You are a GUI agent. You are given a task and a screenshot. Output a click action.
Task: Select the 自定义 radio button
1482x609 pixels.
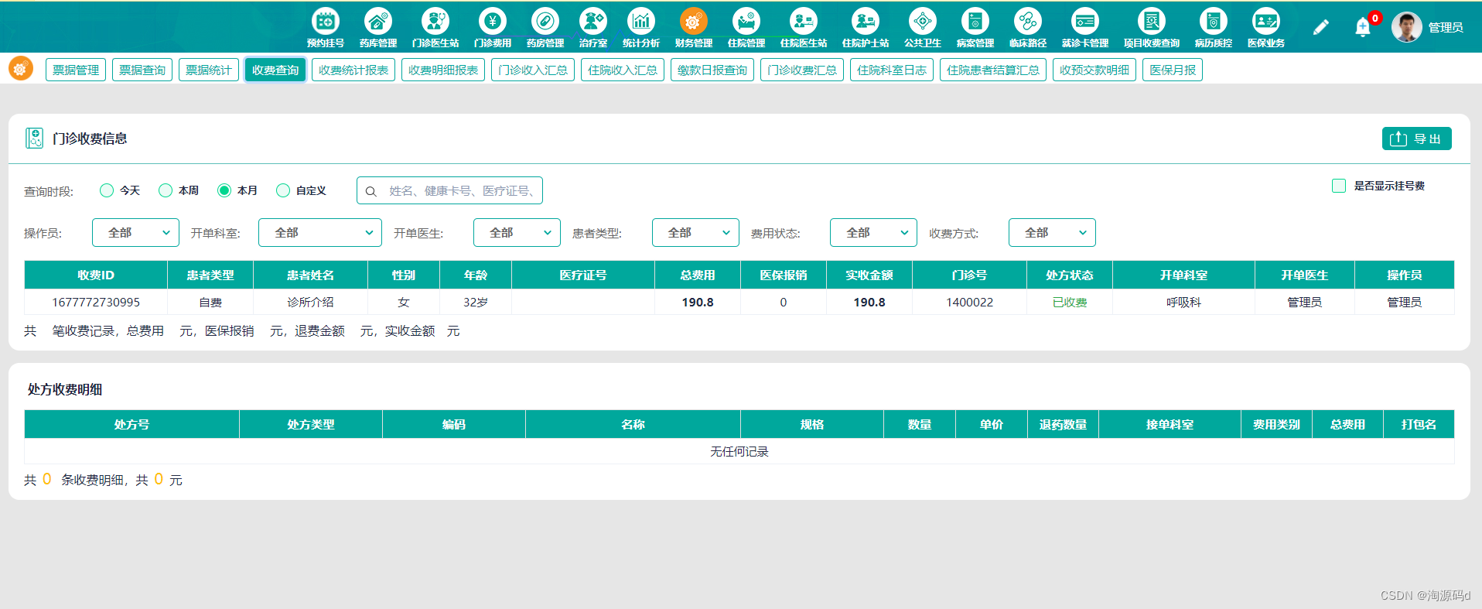click(x=283, y=190)
